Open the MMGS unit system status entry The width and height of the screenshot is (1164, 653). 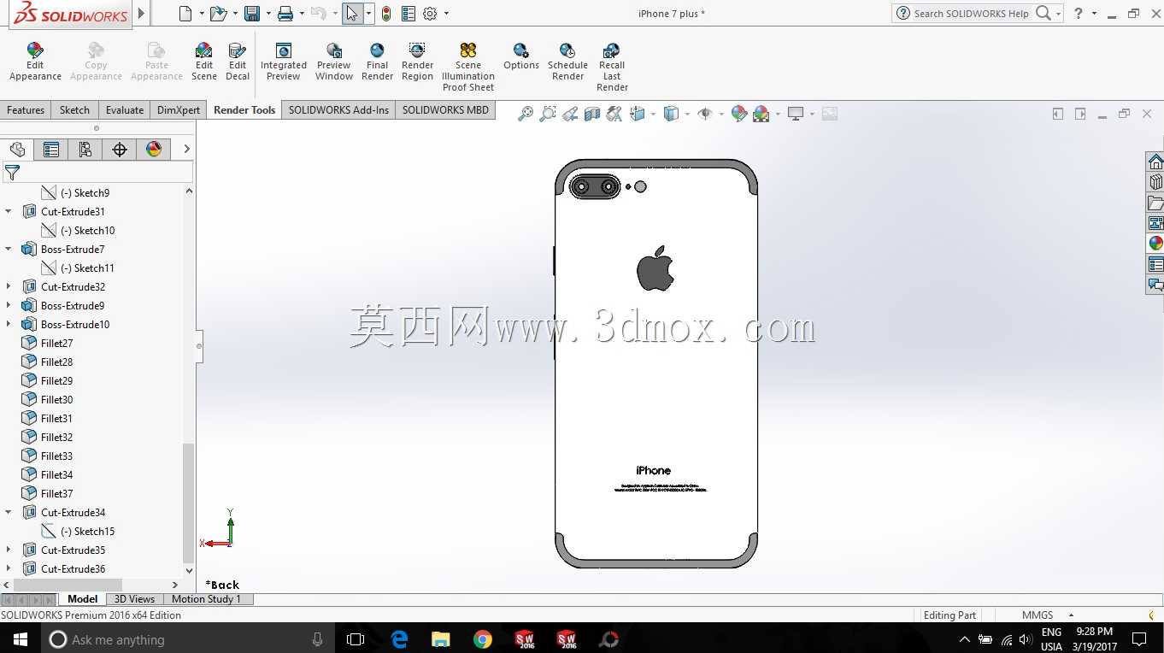coord(1038,615)
